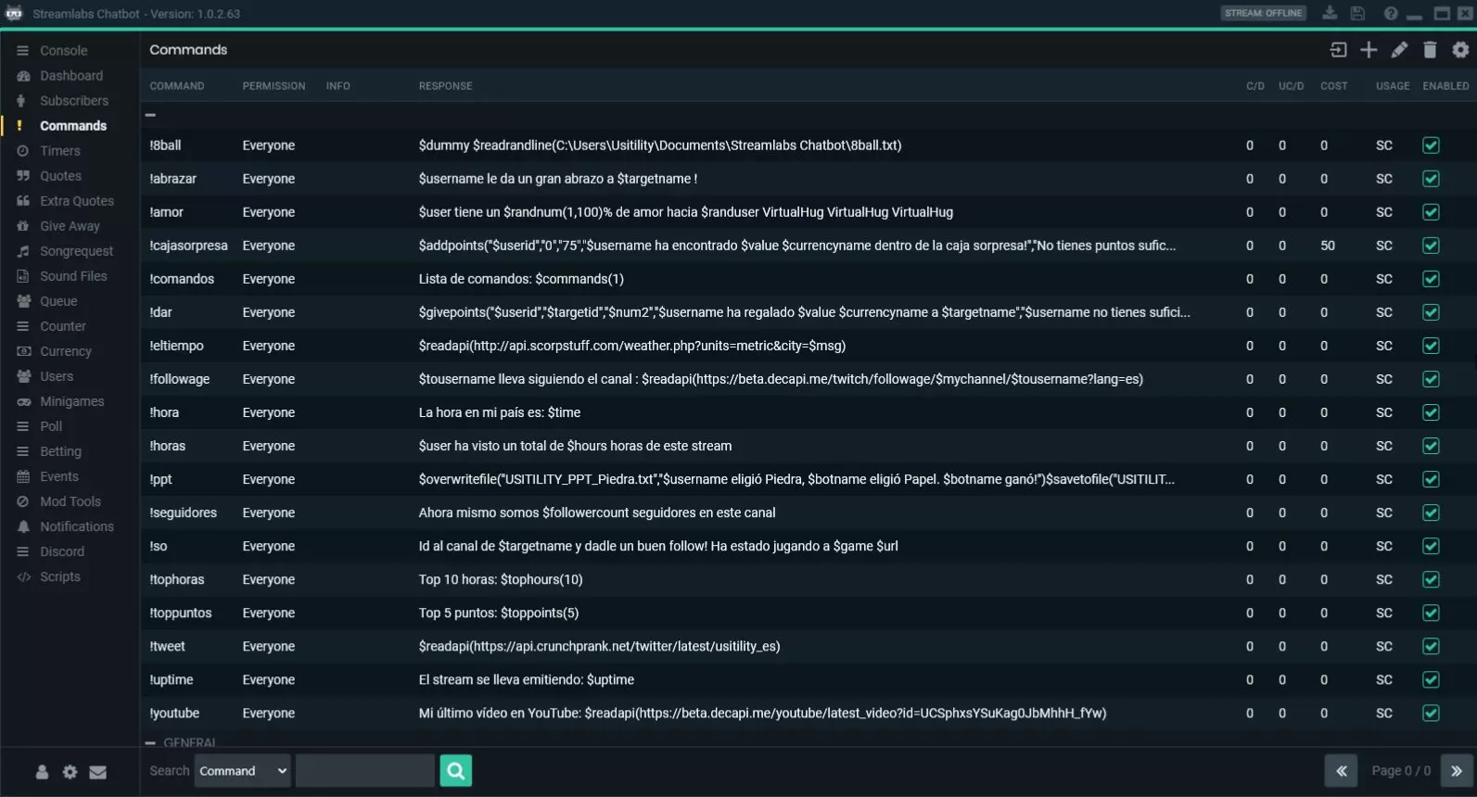Collapse the GENERAL group expander
Viewport: 1477px width, 797px height.
(x=150, y=743)
